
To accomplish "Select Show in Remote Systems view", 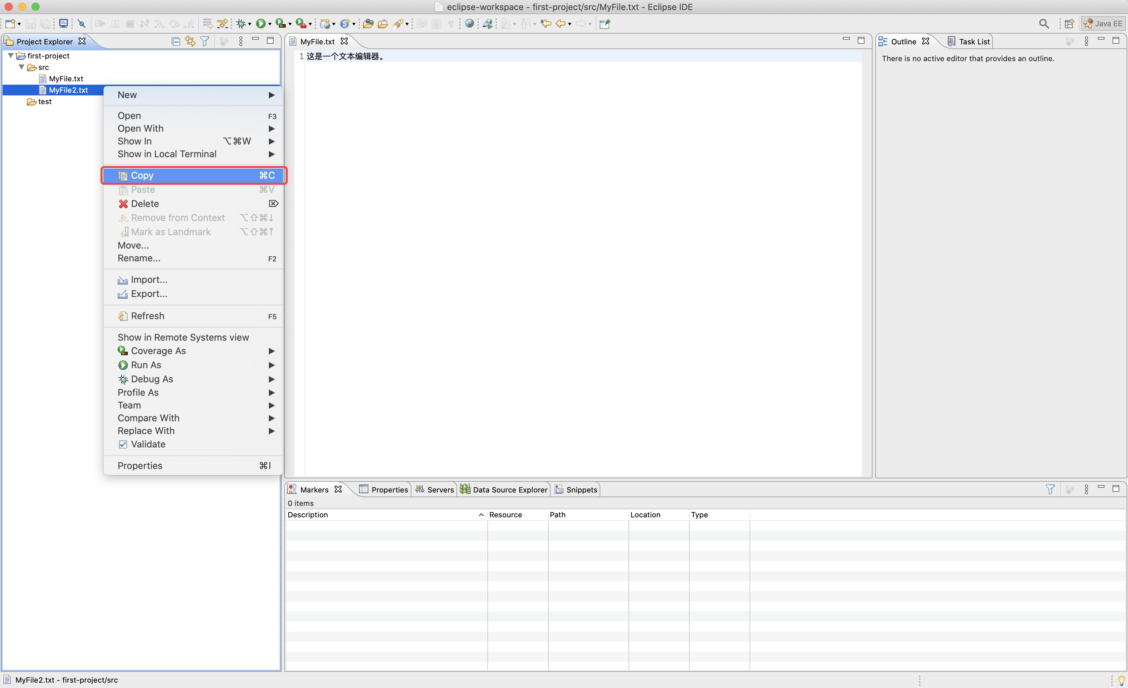I will (x=193, y=338).
